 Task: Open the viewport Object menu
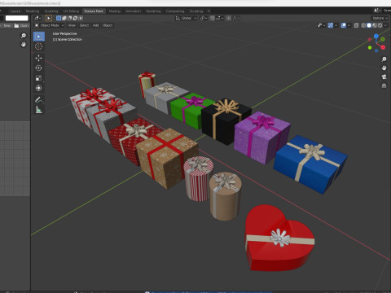108,25
